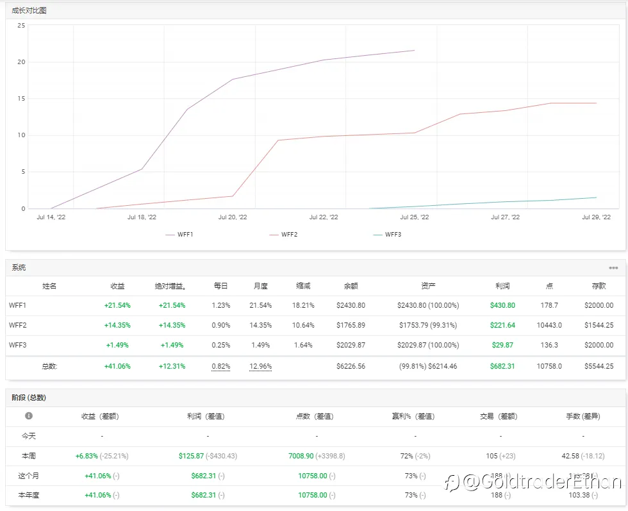Sort by 利润 column header in 系统 table
Viewport: 628px width, 511px height.
(x=502, y=286)
